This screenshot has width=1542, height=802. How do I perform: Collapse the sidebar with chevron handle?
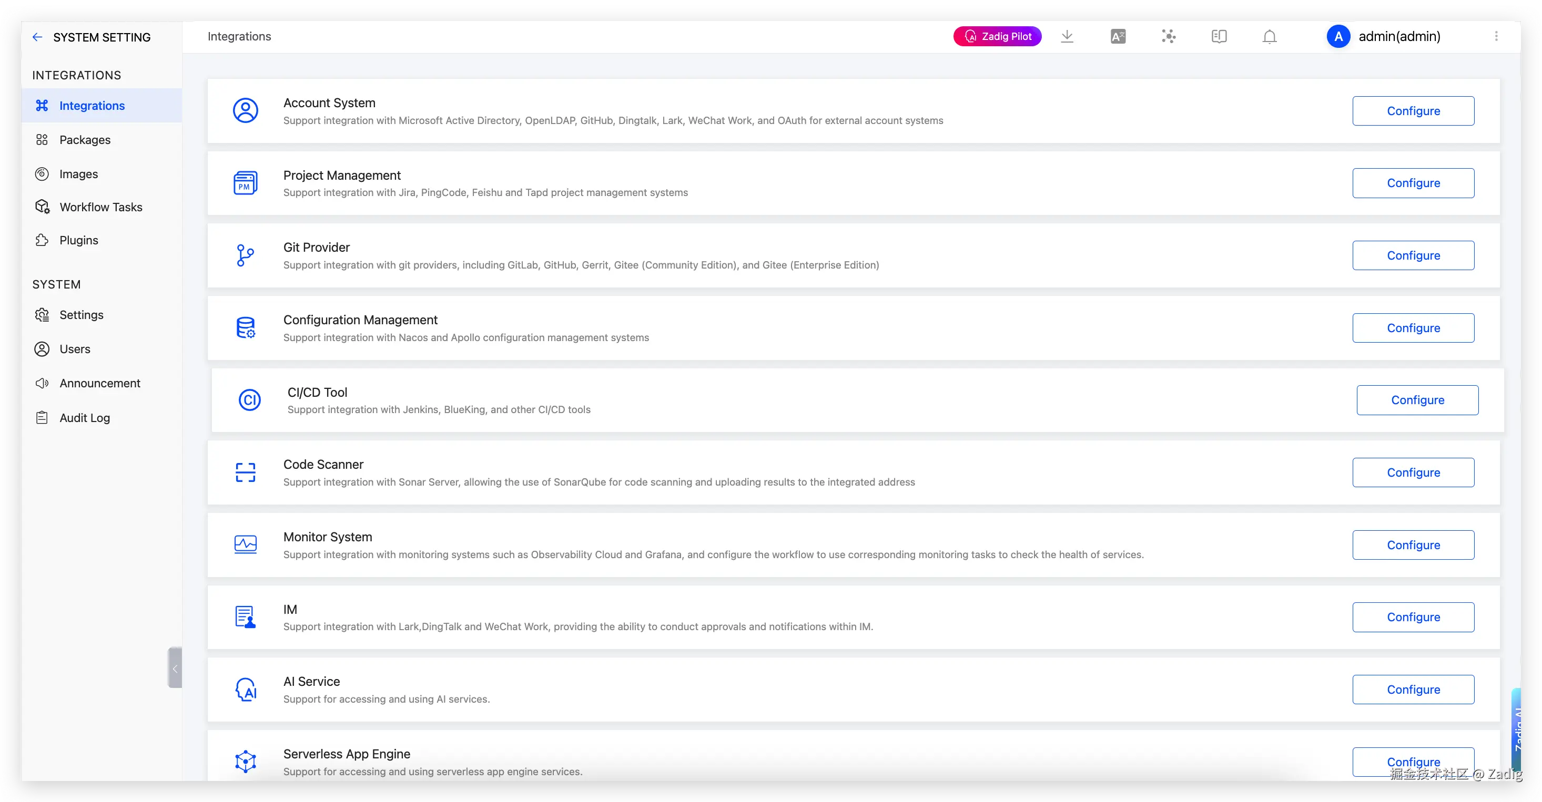point(175,668)
